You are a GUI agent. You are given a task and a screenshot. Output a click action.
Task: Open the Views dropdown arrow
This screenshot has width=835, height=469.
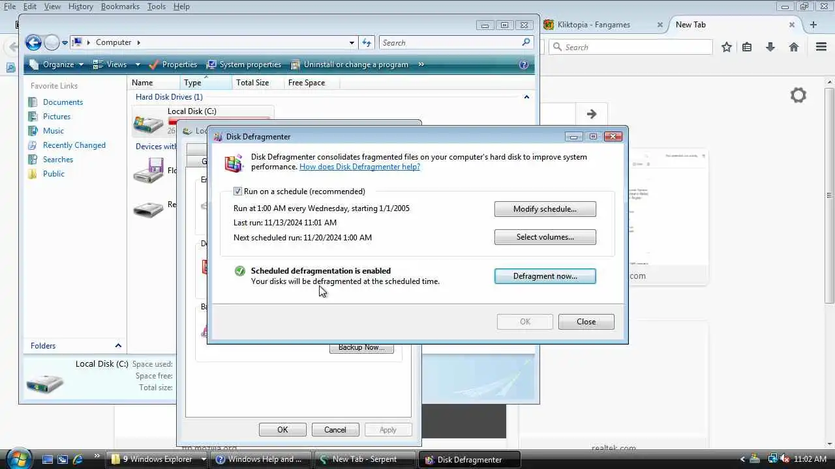click(x=138, y=64)
